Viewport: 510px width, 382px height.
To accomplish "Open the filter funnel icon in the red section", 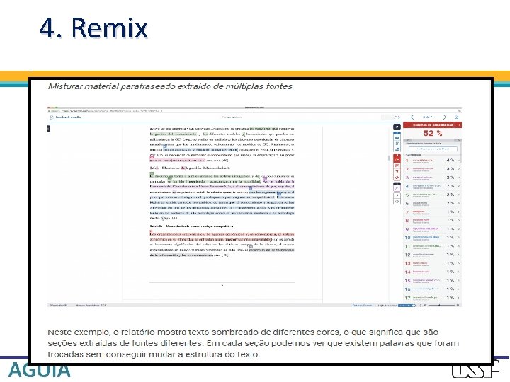I will pyautogui.click(x=397, y=171).
